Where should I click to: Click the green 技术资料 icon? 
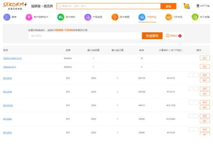[61, 17]
